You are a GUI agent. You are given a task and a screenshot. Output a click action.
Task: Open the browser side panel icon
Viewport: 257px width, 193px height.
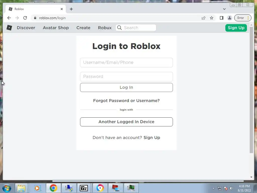point(221,18)
